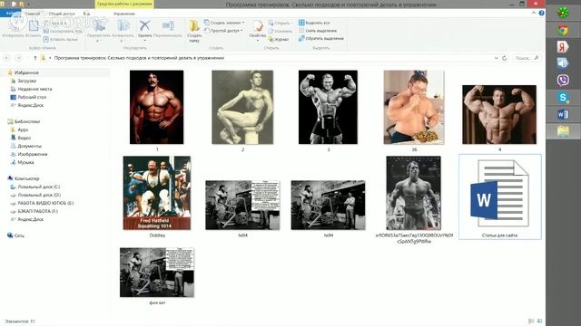Screen dimensions: 581x326
Task: Select the image thumbnail named 36
Action: click(x=414, y=107)
